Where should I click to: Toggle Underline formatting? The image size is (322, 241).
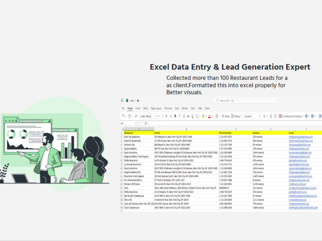[x=184, y=116]
